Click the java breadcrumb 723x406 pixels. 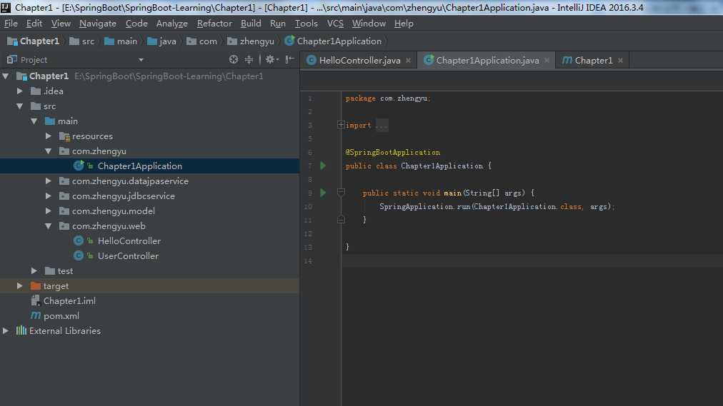point(162,41)
